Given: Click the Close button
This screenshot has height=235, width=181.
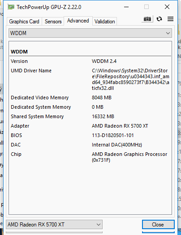Looking at the screenshot, I should [x=158, y=224].
